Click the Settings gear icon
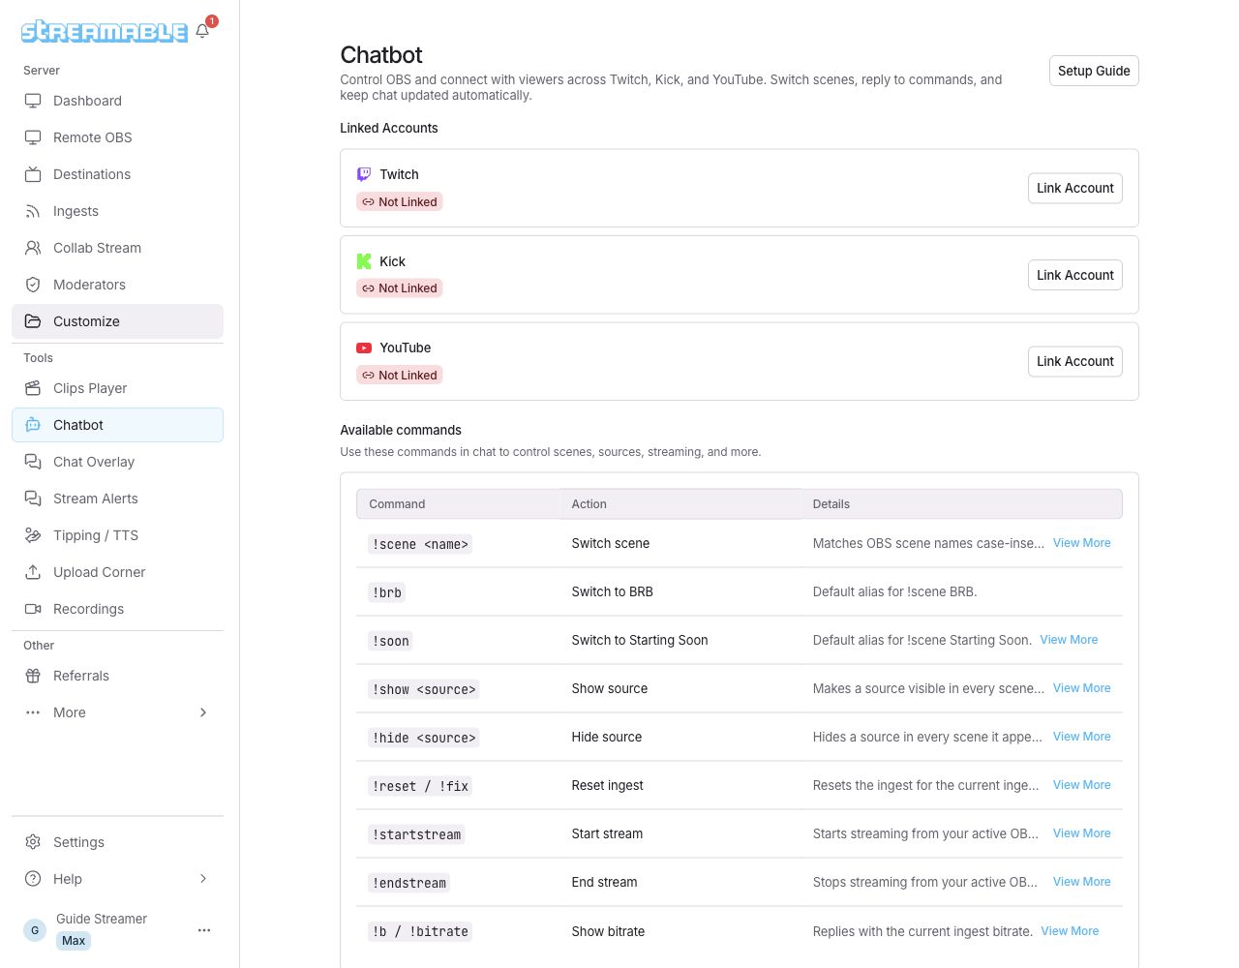This screenshot has height=968, width=1239. [x=33, y=842]
